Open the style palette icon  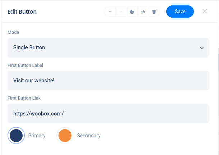(132, 12)
